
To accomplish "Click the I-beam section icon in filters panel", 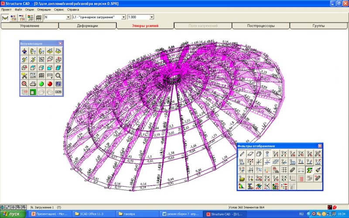I will [x=250, y=187].
